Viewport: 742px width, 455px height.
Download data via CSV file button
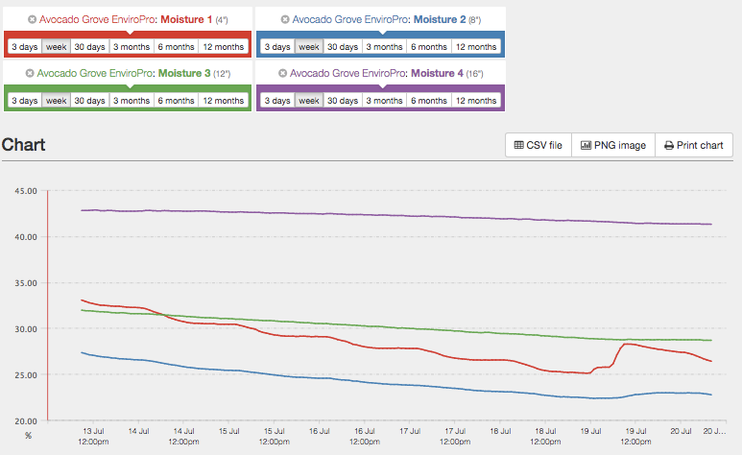pyautogui.click(x=538, y=145)
